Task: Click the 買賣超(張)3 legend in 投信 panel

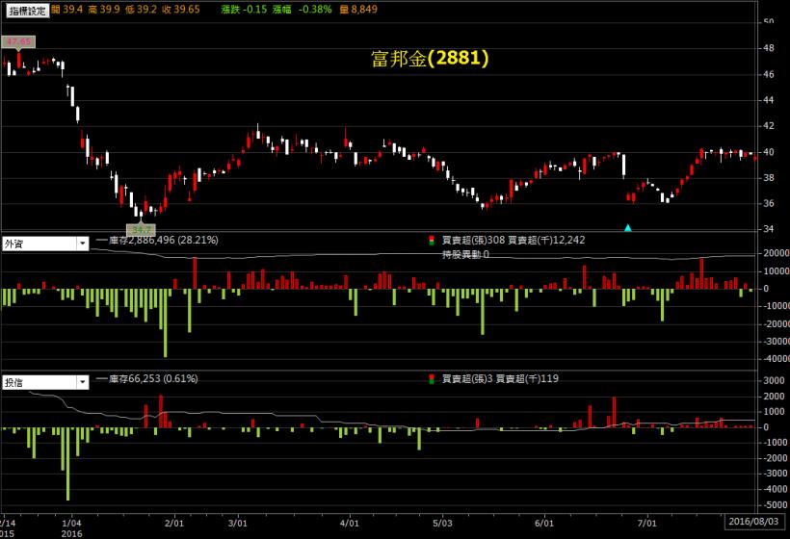Action: pyautogui.click(x=467, y=378)
